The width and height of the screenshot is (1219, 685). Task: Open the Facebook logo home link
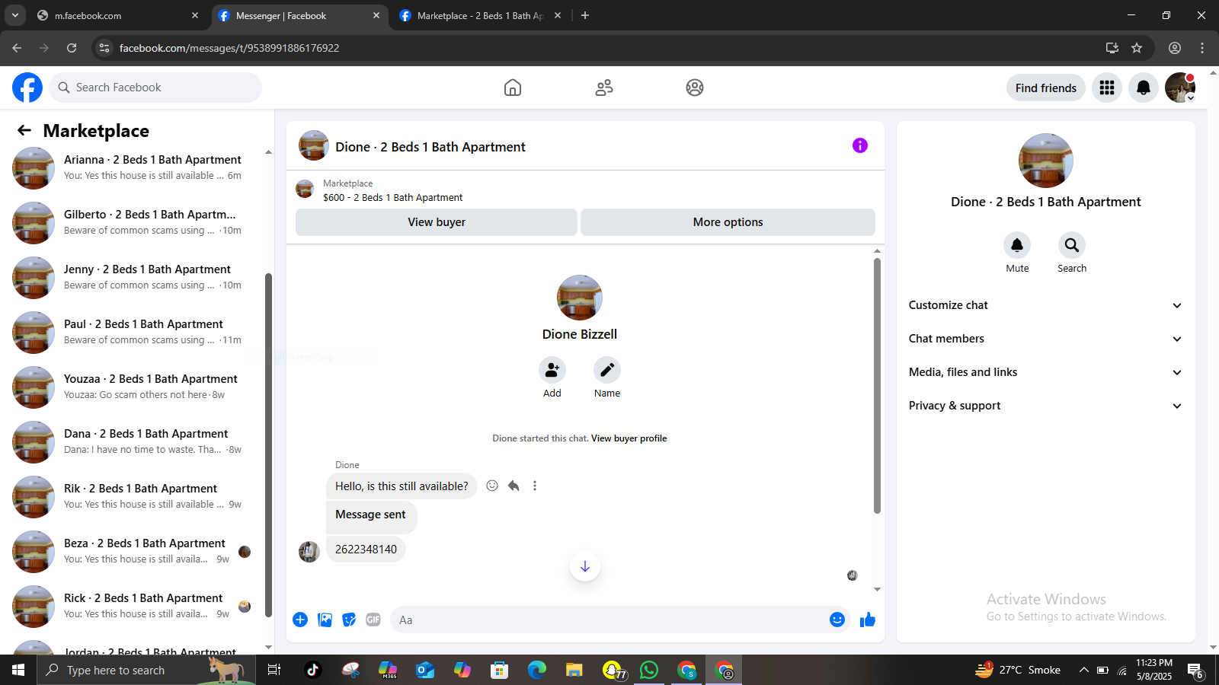pos(27,88)
